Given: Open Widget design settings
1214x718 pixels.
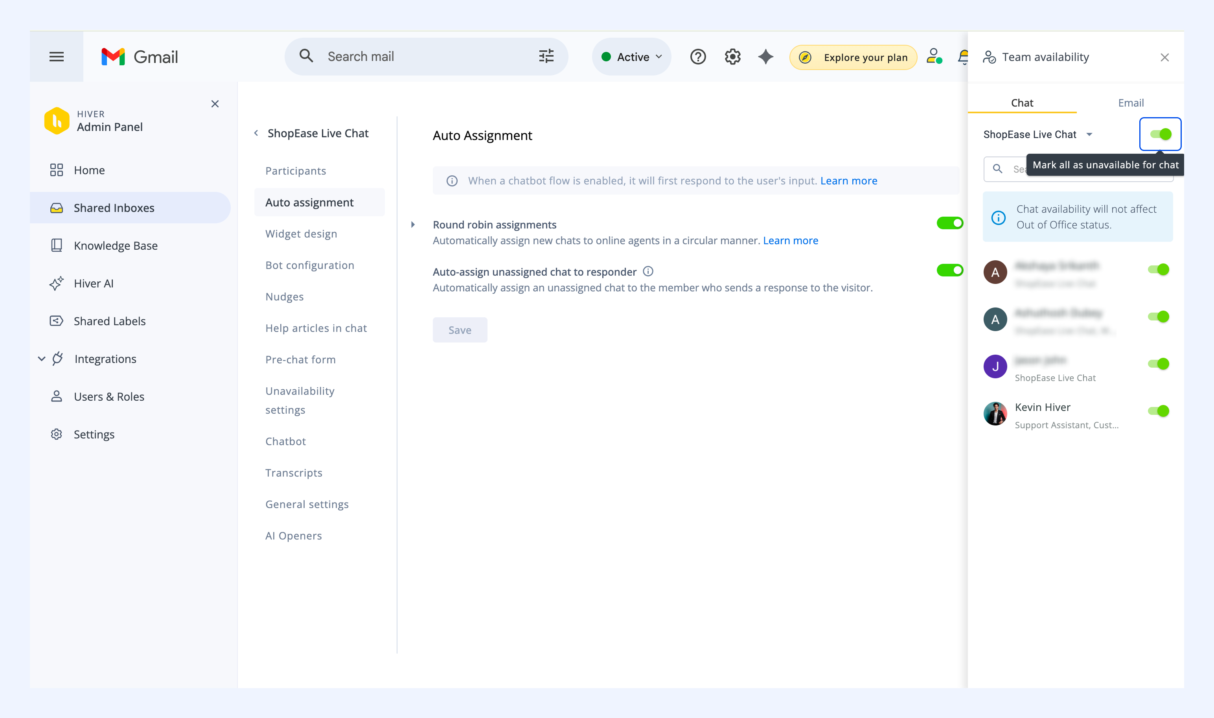Looking at the screenshot, I should [x=301, y=234].
